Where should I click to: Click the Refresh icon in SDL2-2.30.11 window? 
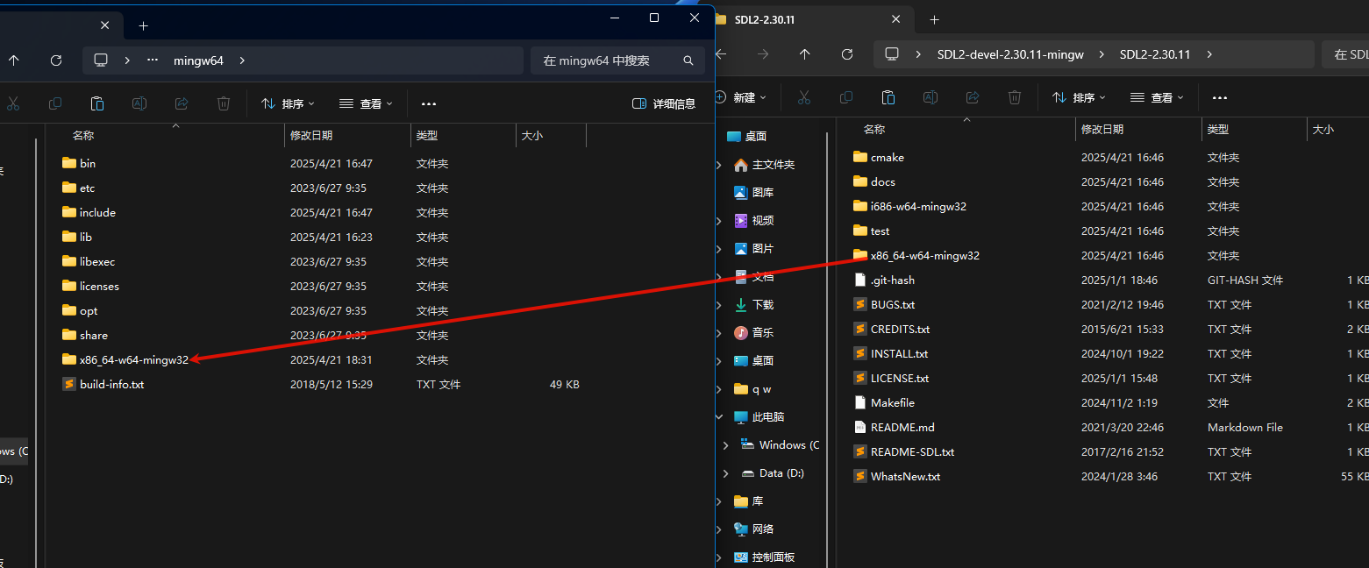tap(847, 54)
